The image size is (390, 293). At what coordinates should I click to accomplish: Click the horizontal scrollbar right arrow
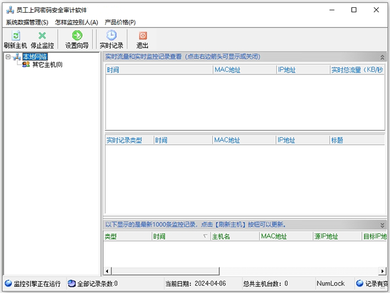click(x=382, y=271)
